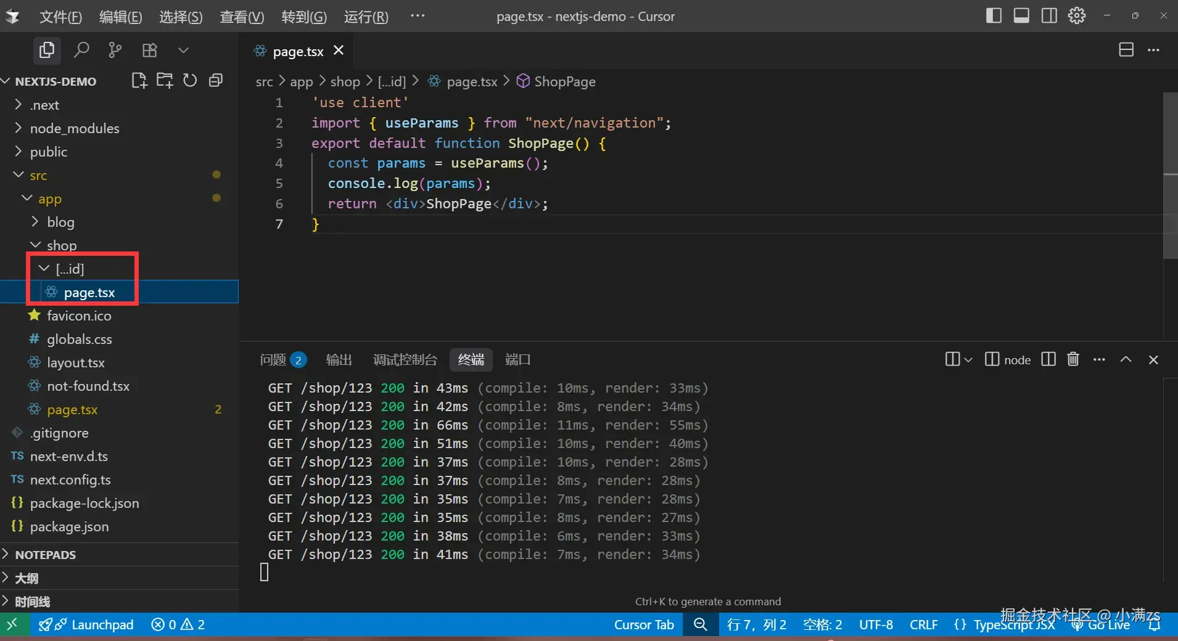The image size is (1178, 641).
Task: Click the New Folder icon in explorer
Action: (x=165, y=81)
